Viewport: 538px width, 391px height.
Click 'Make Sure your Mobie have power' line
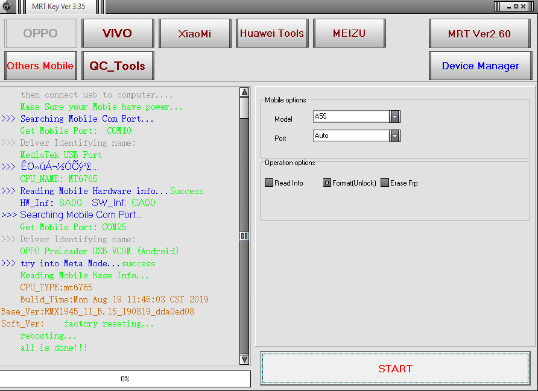[x=101, y=107]
